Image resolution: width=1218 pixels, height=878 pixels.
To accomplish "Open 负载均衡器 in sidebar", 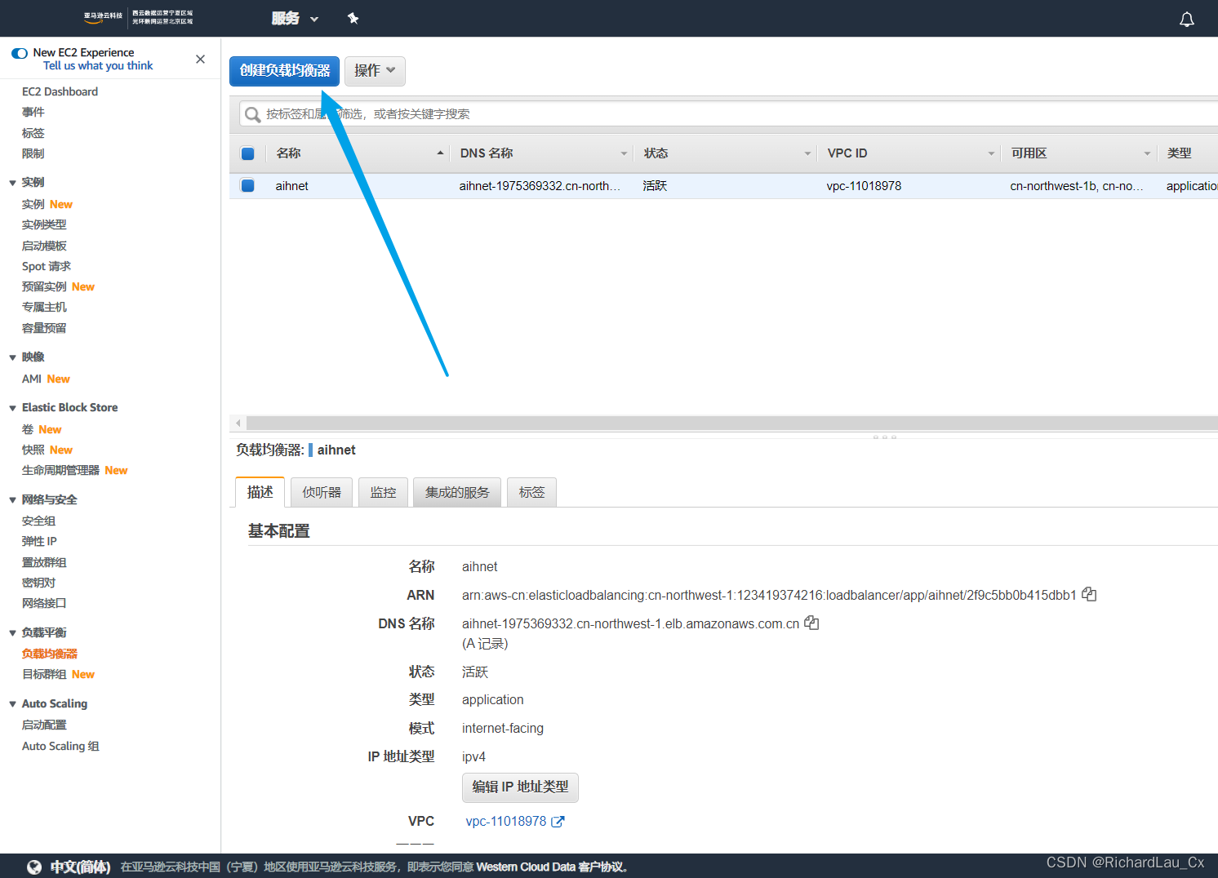I will click(50, 654).
